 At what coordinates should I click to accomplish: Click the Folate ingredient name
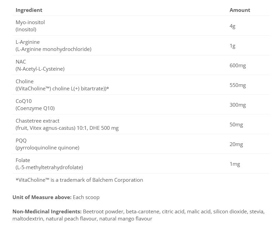pyautogui.click(x=23, y=160)
